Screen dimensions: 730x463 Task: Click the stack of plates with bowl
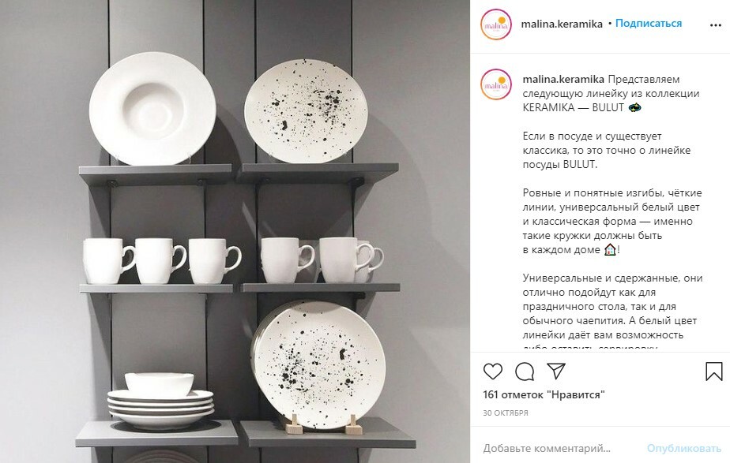(160, 400)
